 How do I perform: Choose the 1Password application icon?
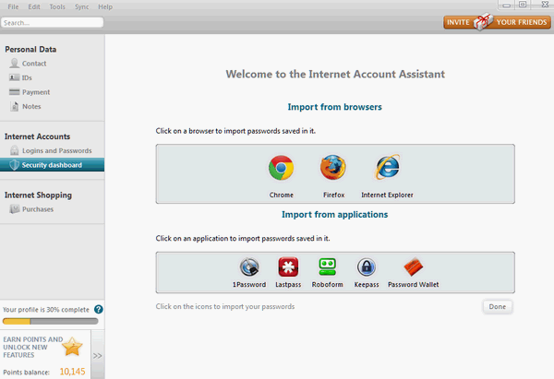(x=249, y=266)
